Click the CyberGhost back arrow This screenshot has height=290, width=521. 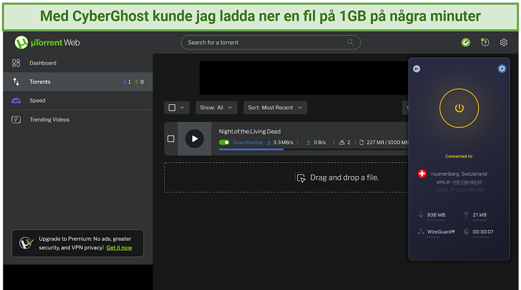point(416,68)
